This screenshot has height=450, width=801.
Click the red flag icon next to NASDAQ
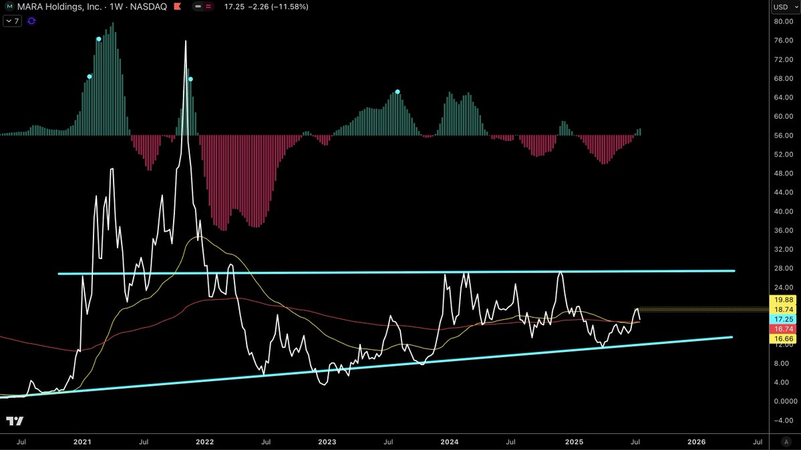[177, 7]
